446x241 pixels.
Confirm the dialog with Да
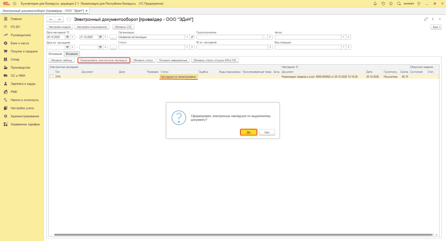pyautogui.click(x=248, y=132)
